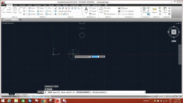The height and width of the screenshot is (103, 183).
Task: Open the ByLayer linetype dropdown
Action: [x=141, y=14]
